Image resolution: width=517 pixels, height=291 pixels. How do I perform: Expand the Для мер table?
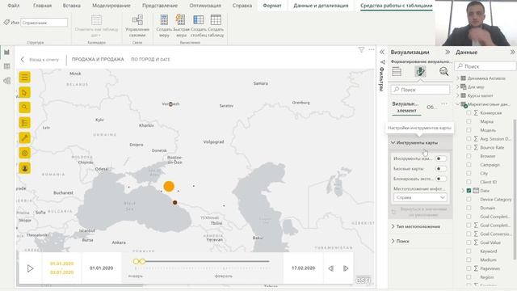pos(458,86)
